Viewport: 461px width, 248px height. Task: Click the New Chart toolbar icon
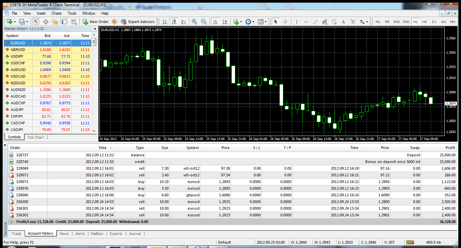[9, 22]
